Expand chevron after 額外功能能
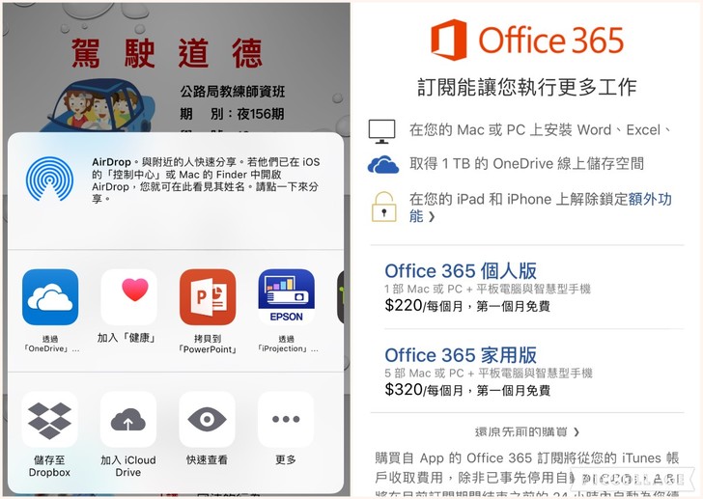Image resolution: width=703 pixels, height=499 pixels. point(432,217)
